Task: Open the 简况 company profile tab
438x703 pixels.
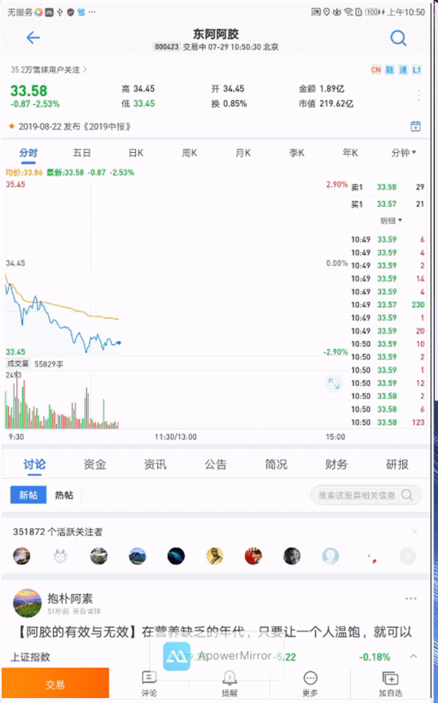Action: point(276,465)
